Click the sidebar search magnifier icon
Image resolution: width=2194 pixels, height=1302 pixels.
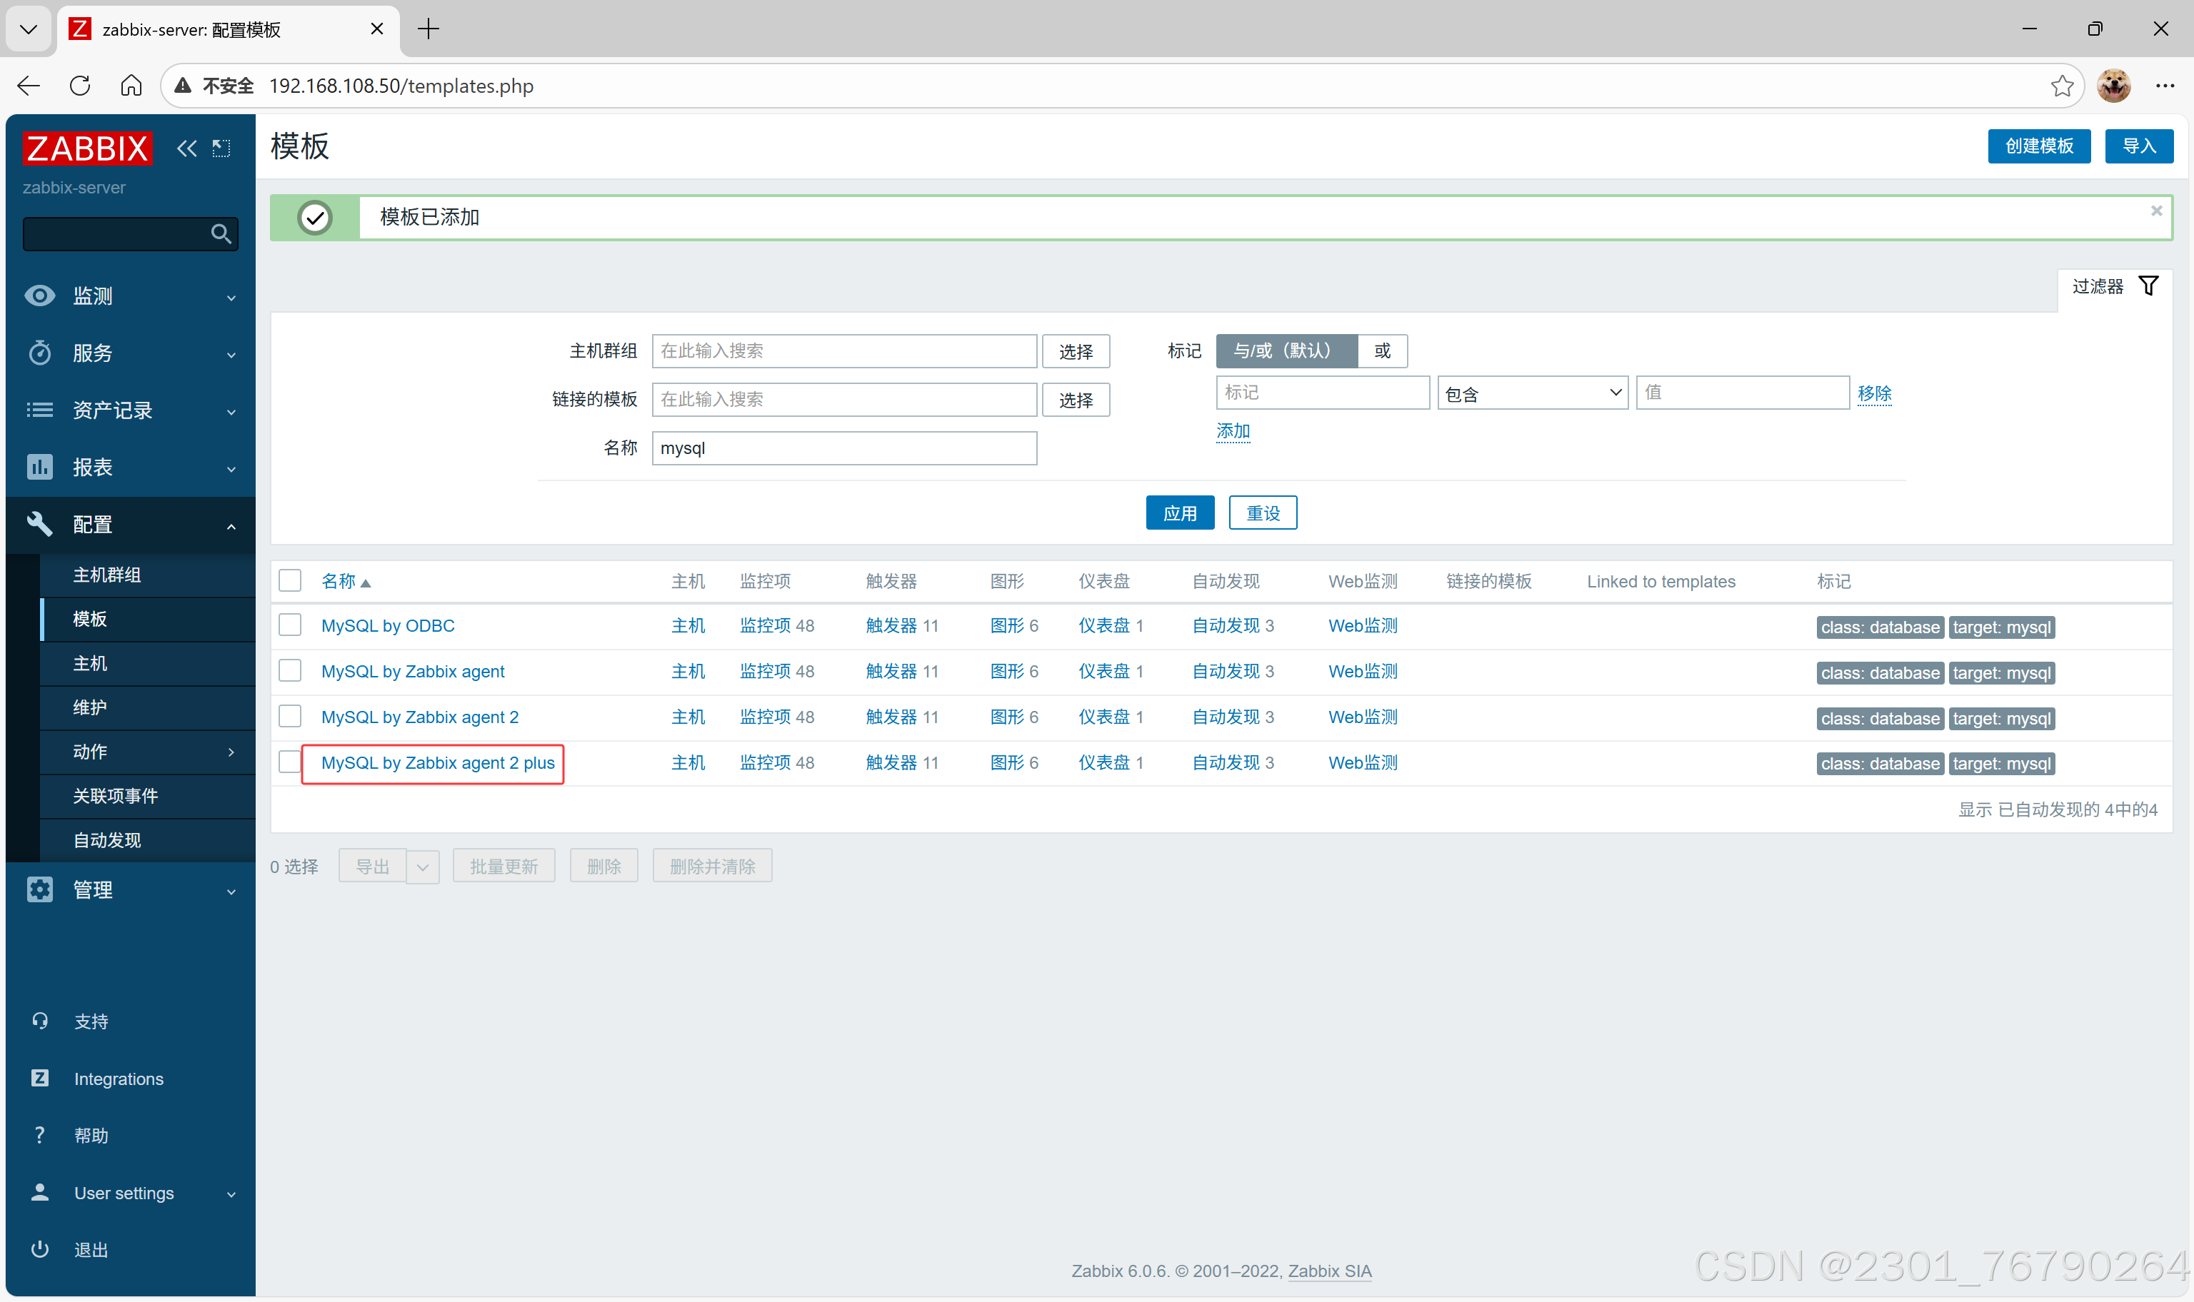click(220, 234)
